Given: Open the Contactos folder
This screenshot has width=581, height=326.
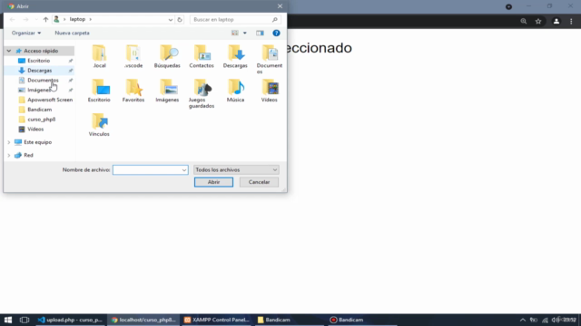Looking at the screenshot, I should [x=202, y=56].
